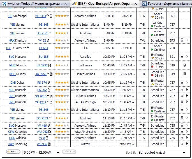Viewport: 192px width, 159px height.
Task: Click the airplane icon for Katowice WU 942
Action: coord(187,131)
